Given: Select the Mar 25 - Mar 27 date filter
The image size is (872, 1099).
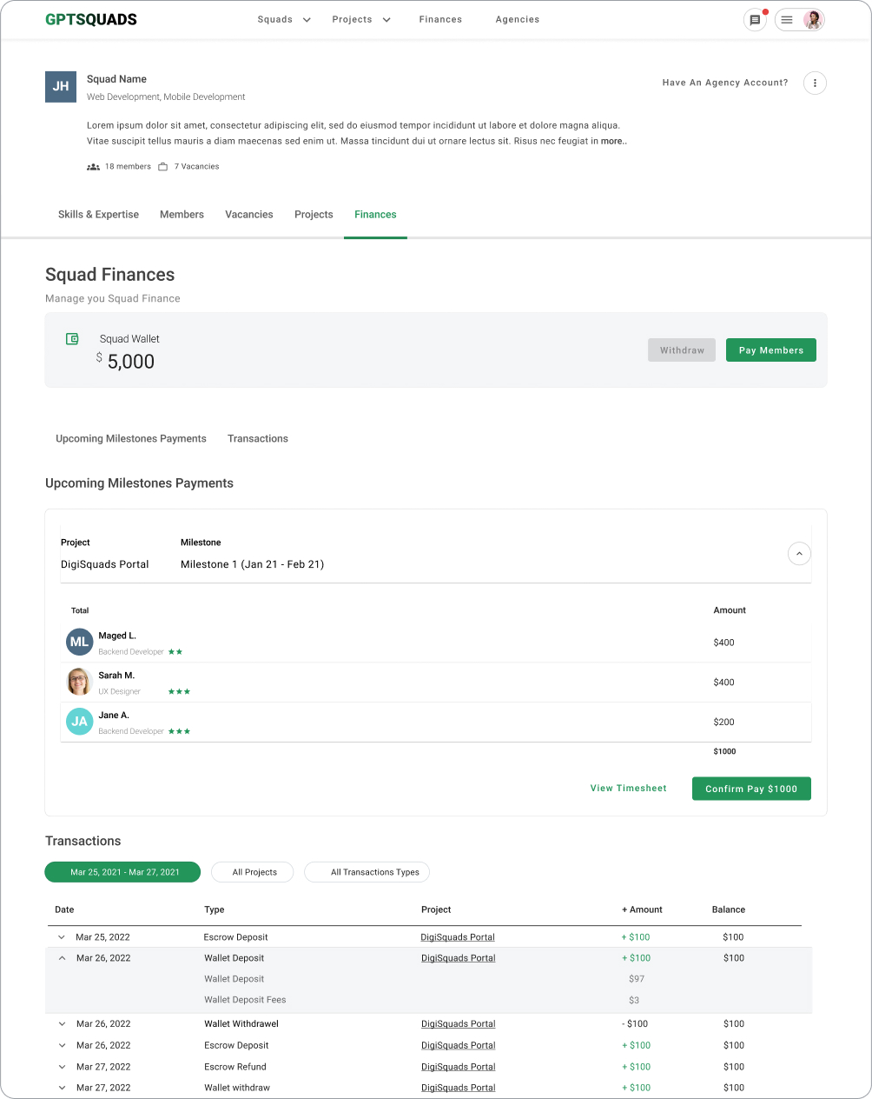Looking at the screenshot, I should point(122,872).
